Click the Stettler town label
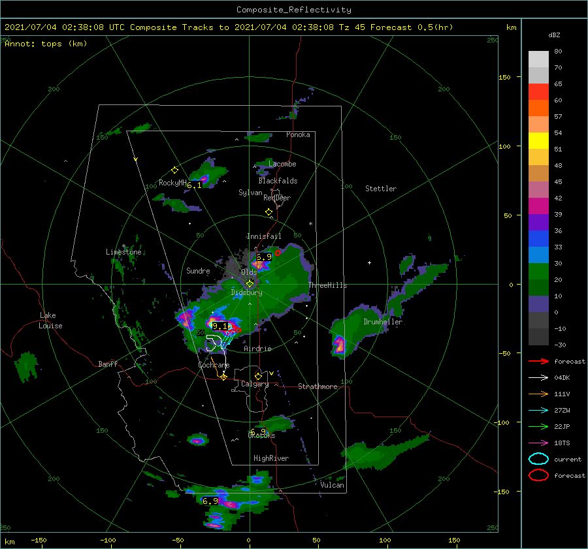588x549 pixels. [381, 189]
